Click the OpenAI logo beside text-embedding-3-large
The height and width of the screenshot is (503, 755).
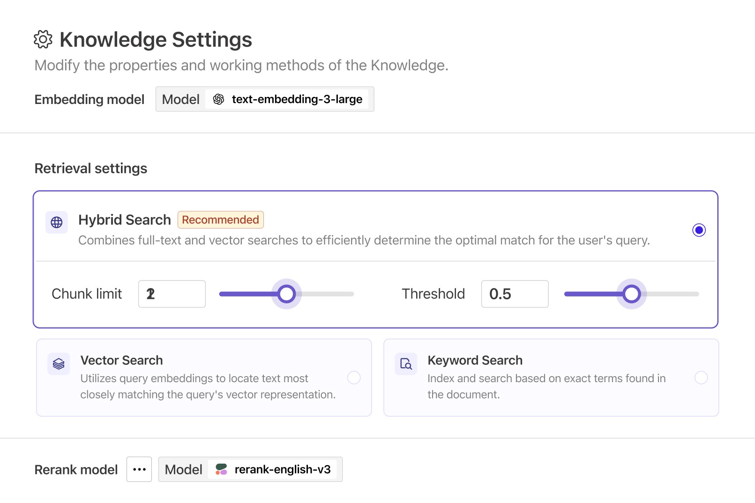tap(218, 99)
